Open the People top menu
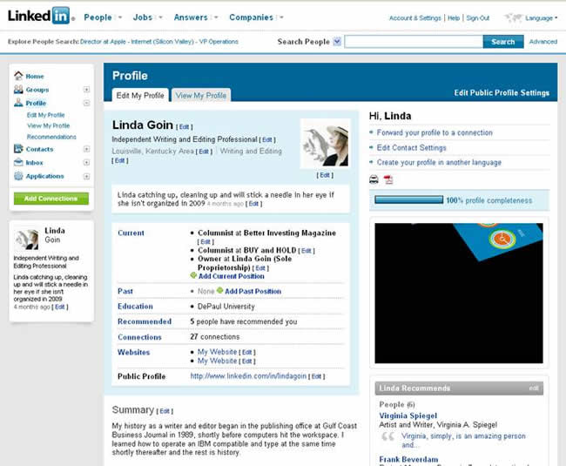Screen dimensions: 566x466 pyautogui.click(x=98, y=17)
